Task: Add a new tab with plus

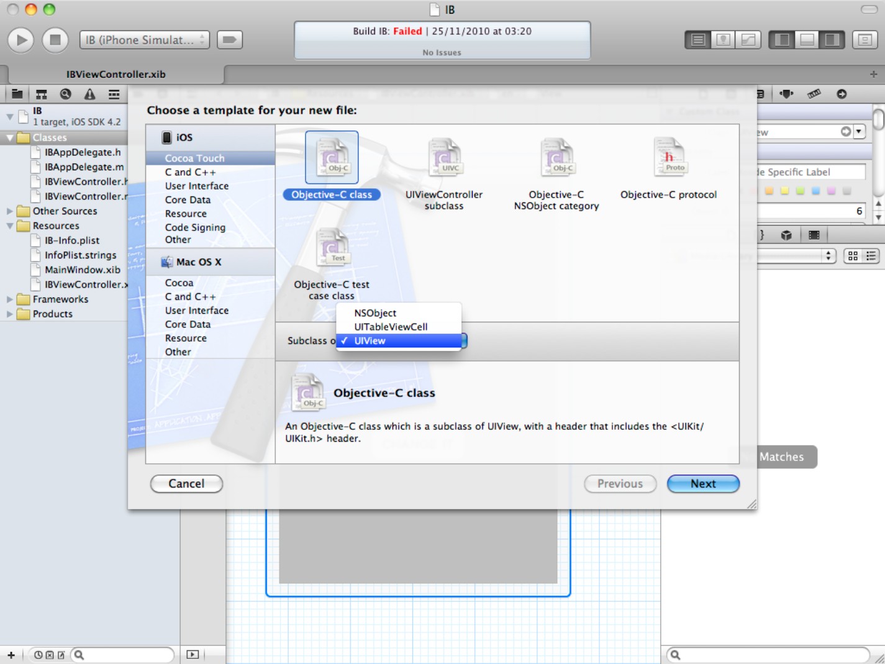Action: tap(873, 74)
